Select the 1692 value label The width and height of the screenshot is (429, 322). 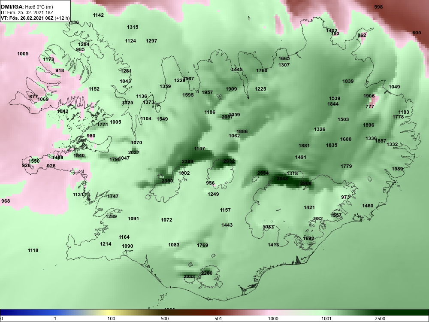(308, 239)
